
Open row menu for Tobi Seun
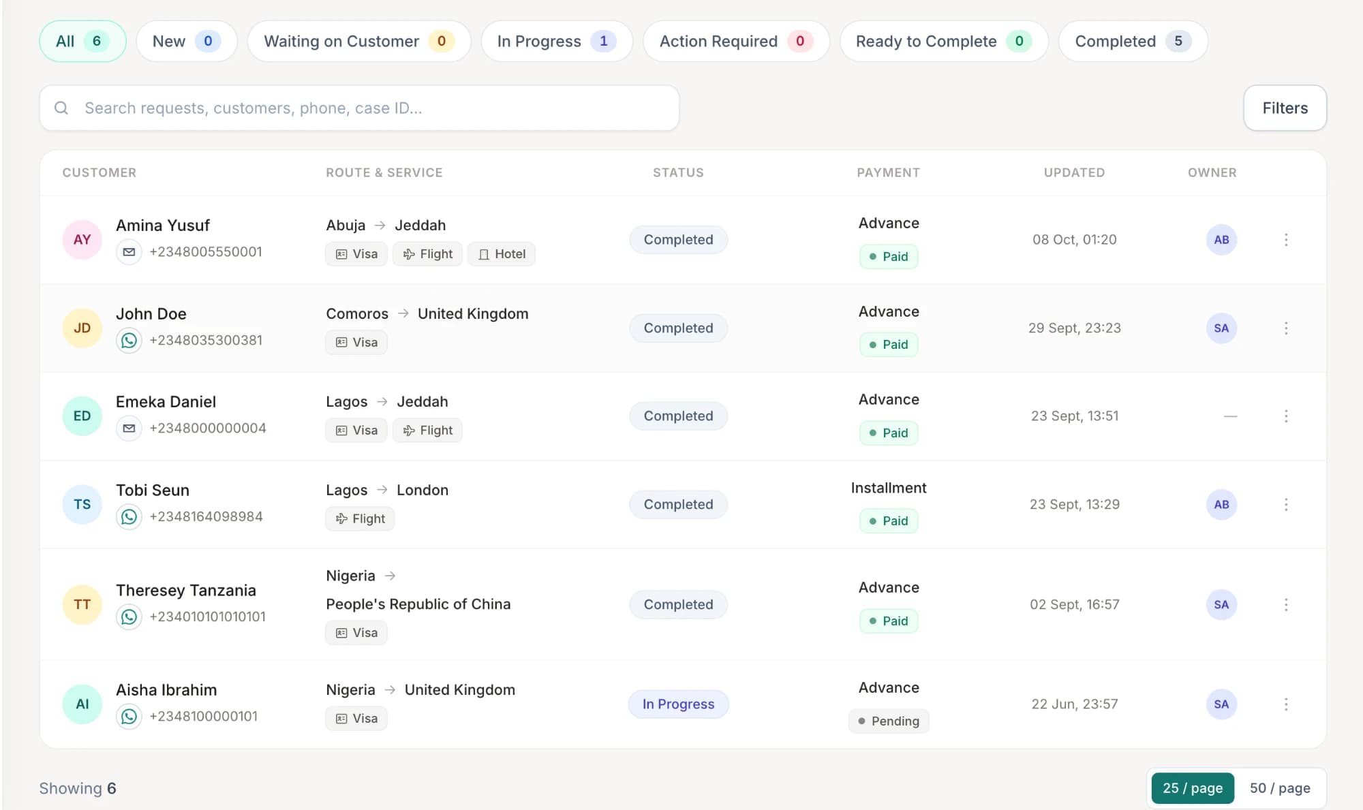pyautogui.click(x=1286, y=505)
